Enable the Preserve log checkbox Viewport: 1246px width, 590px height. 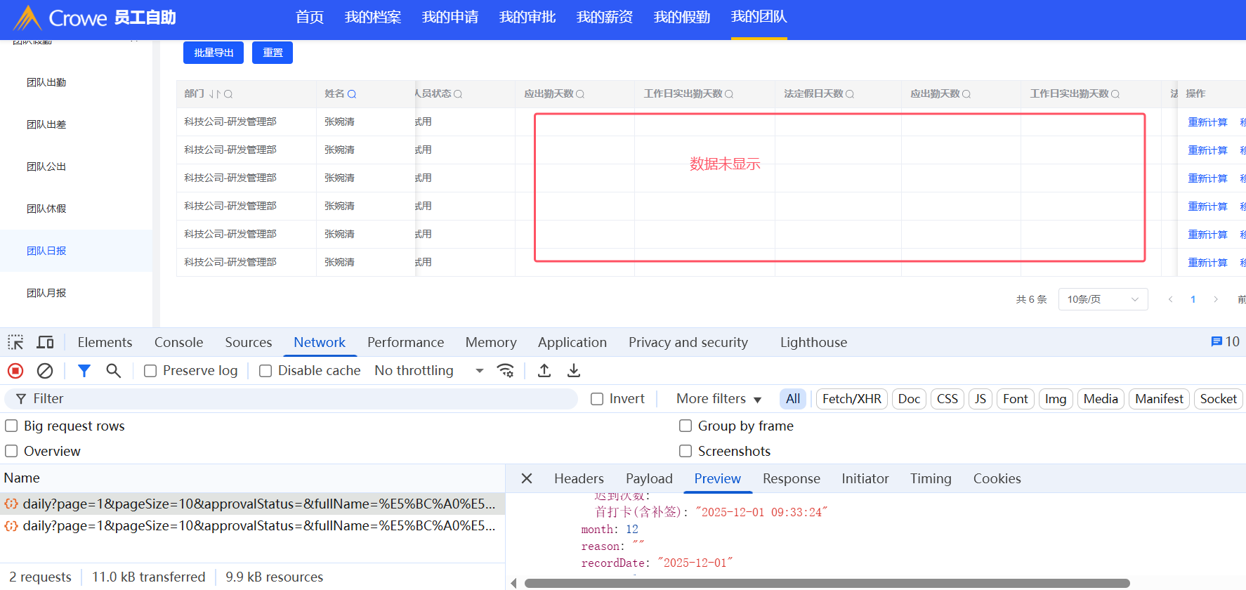pyautogui.click(x=150, y=371)
